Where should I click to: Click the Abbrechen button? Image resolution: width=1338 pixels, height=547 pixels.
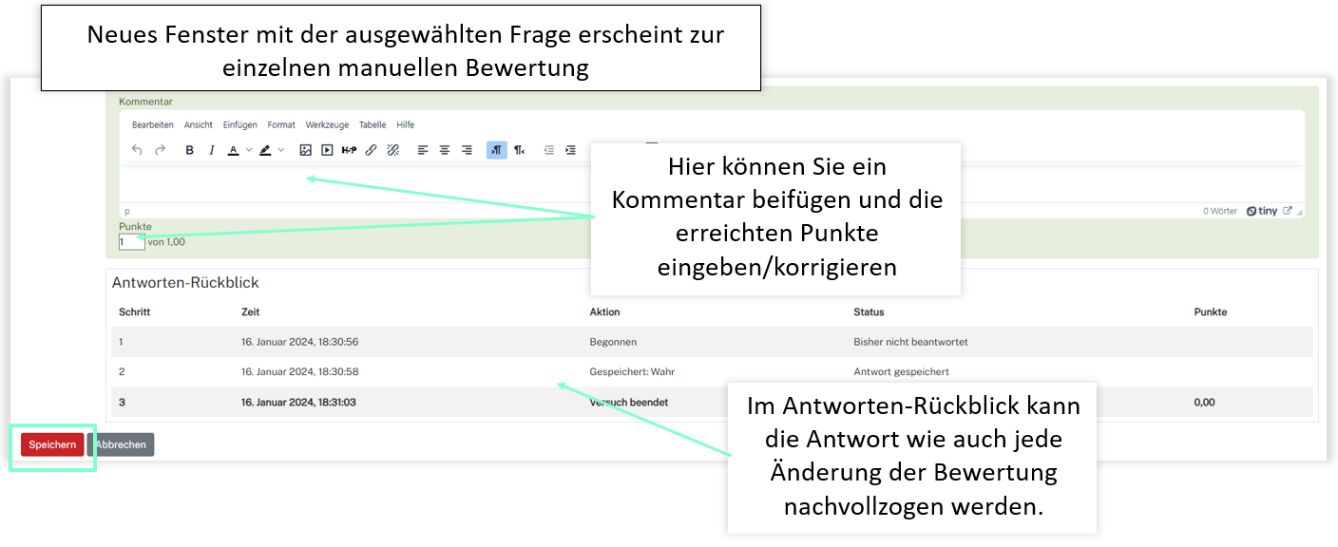pyautogui.click(x=121, y=444)
